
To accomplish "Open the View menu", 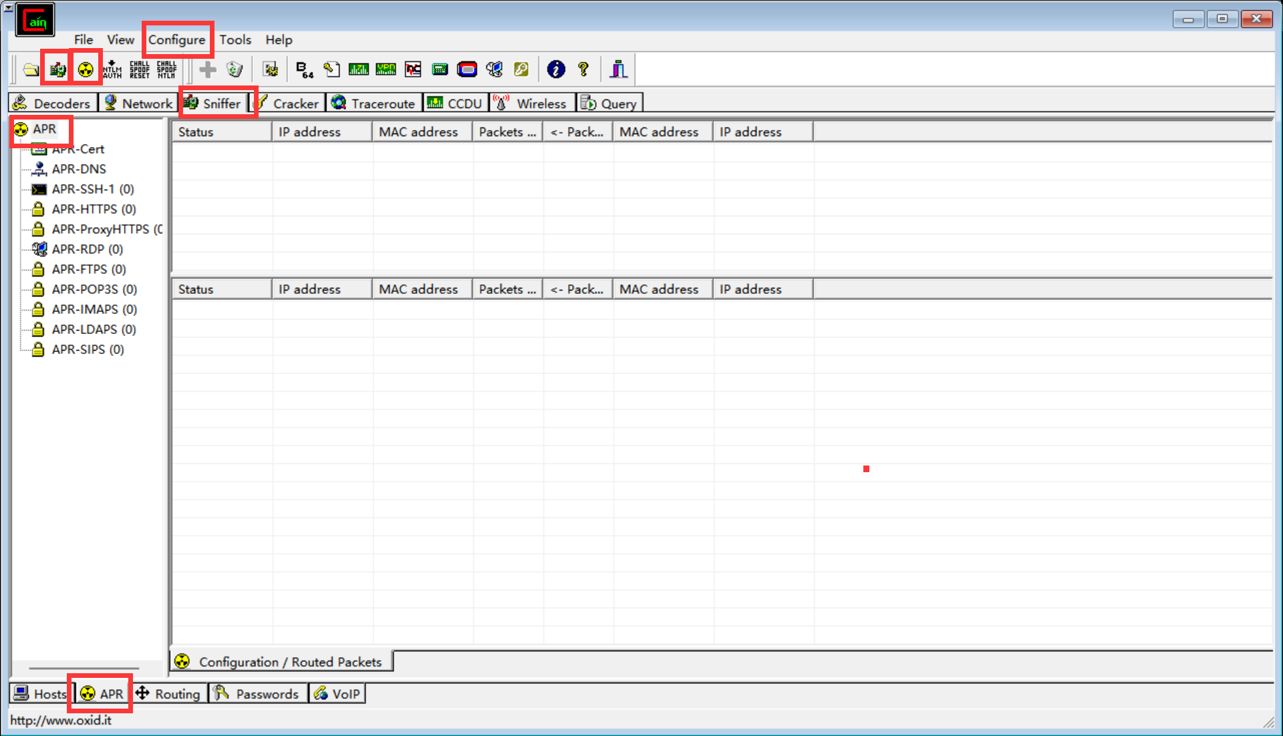I will [x=120, y=39].
